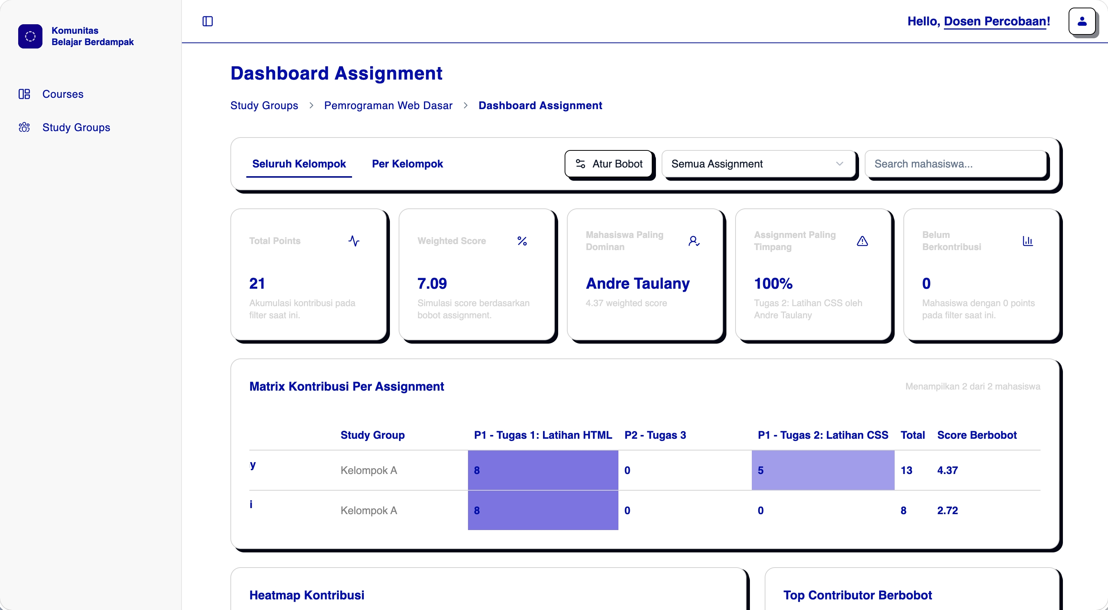Viewport: 1108px width, 610px height.
Task: Click the Mahasiswa Paling Dominan user icon
Action: [694, 241]
